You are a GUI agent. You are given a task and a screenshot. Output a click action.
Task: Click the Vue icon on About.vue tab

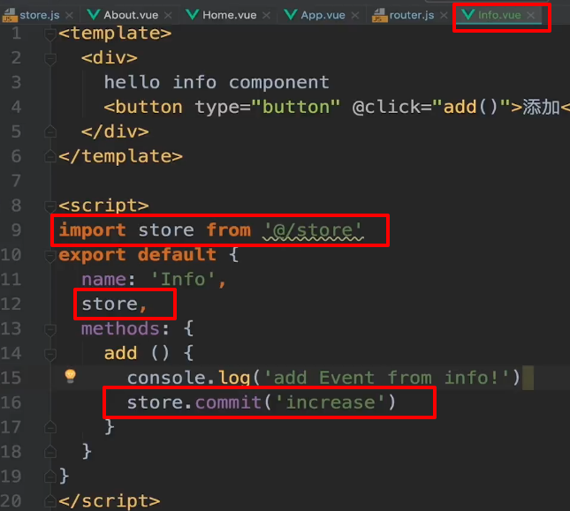[94, 14]
